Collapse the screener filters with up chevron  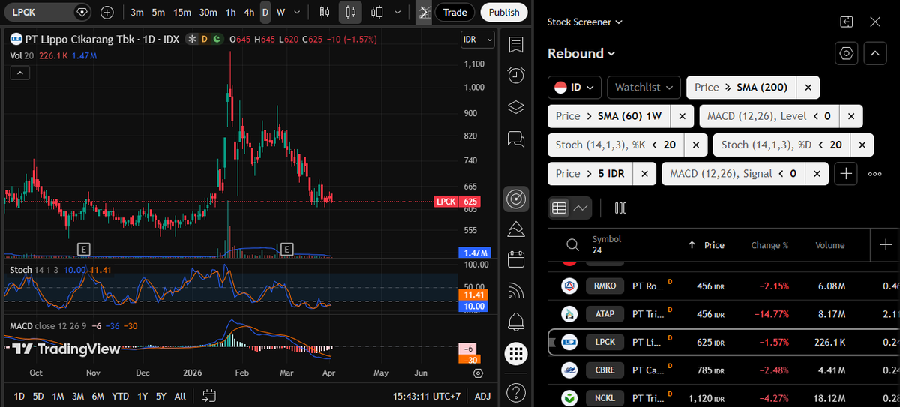point(876,53)
